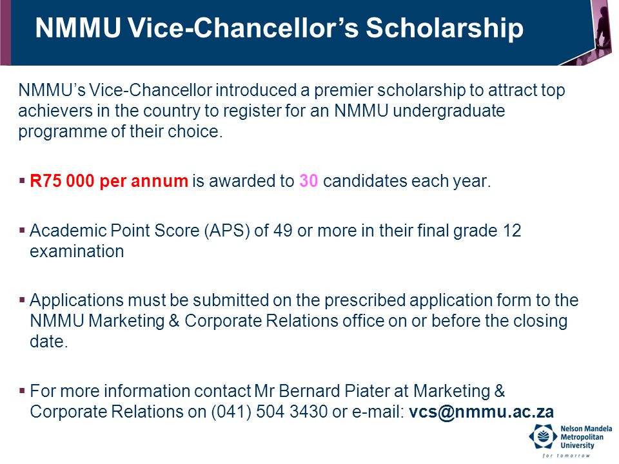This screenshot has width=619, height=464.
Task: Click the bullet before Applications must be submitted
Action: [22, 300]
